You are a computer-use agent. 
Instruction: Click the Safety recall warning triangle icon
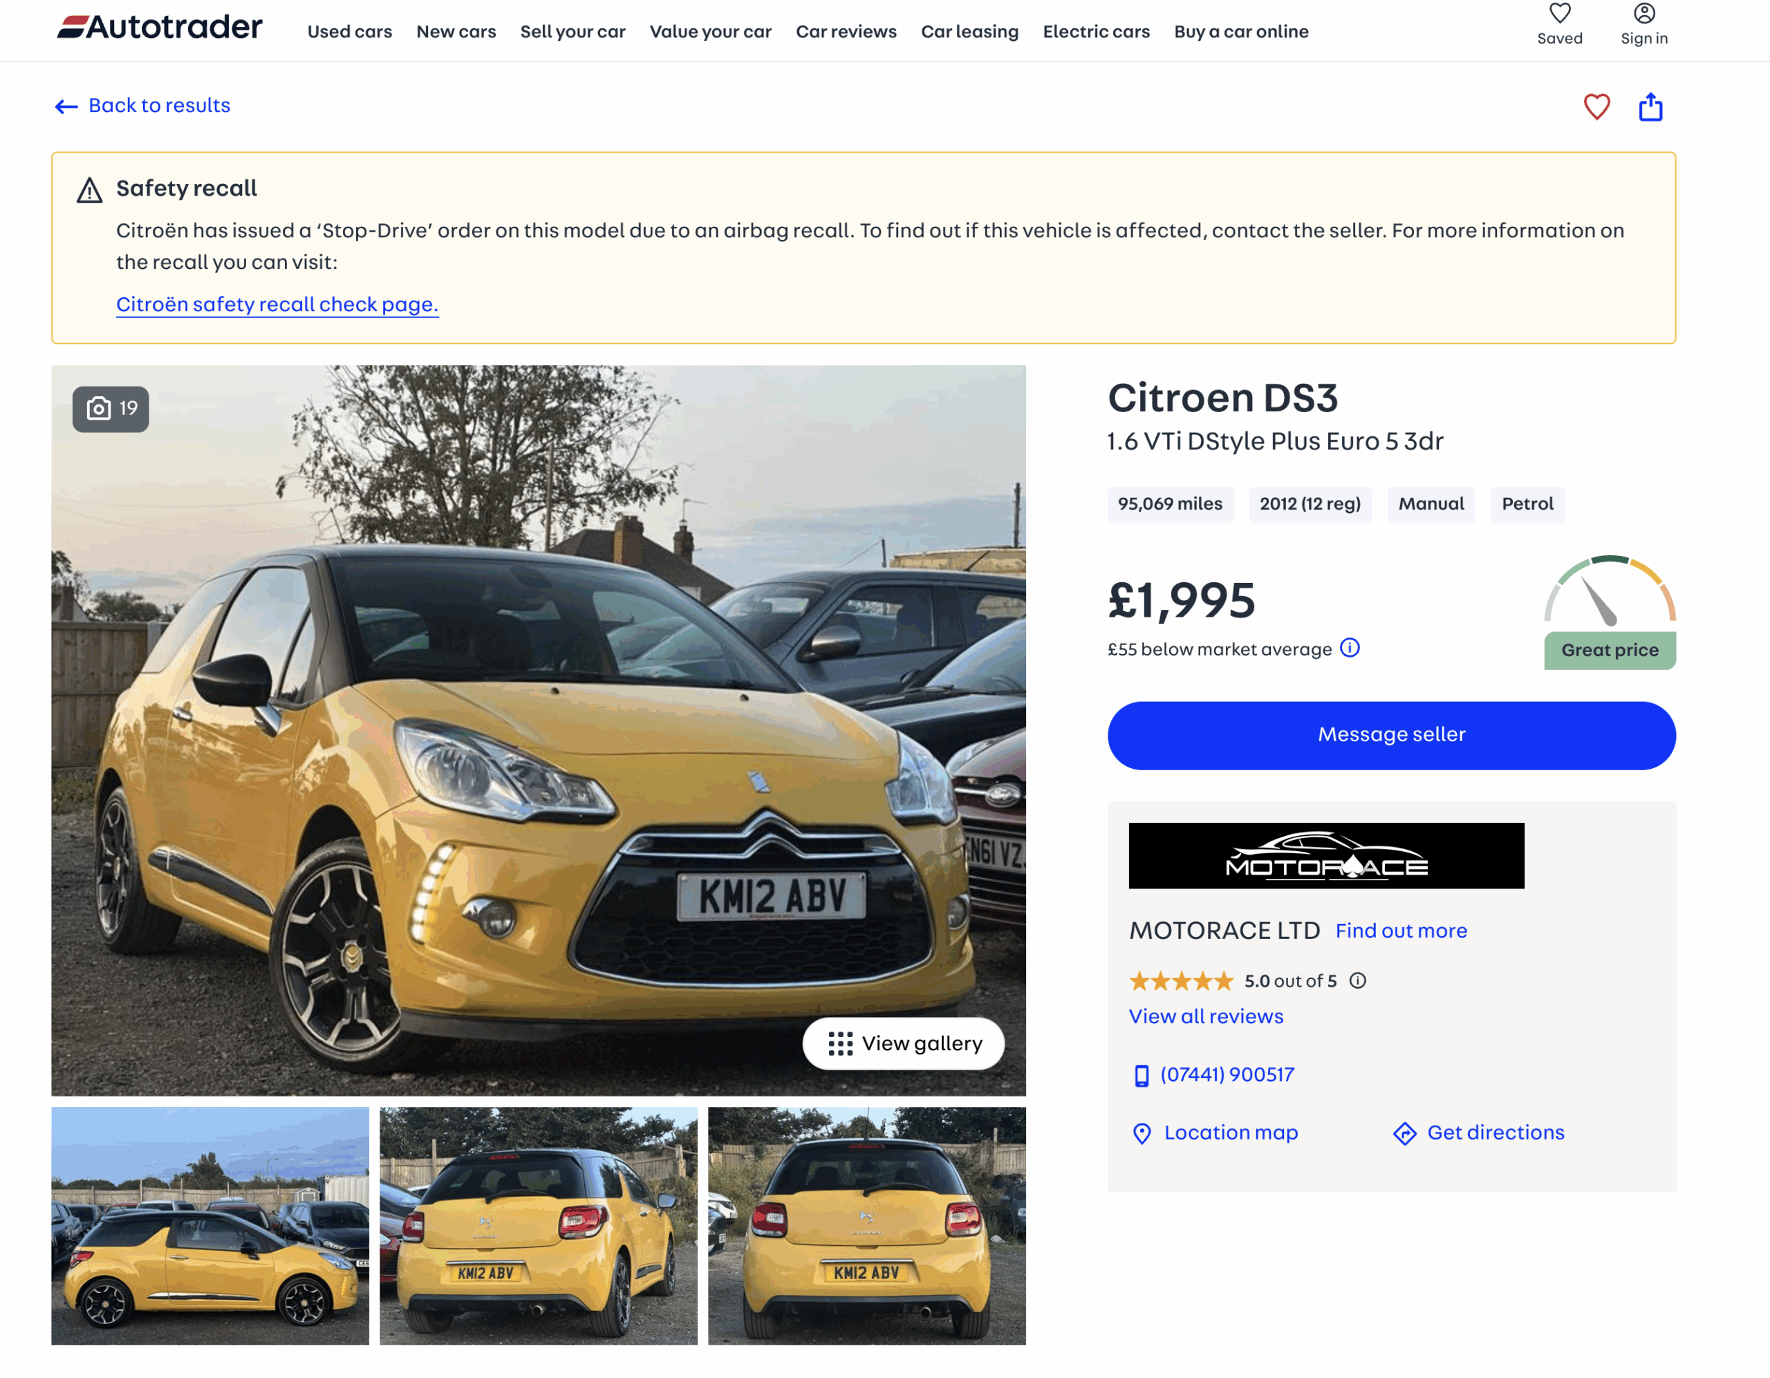(x=89, y=191)
